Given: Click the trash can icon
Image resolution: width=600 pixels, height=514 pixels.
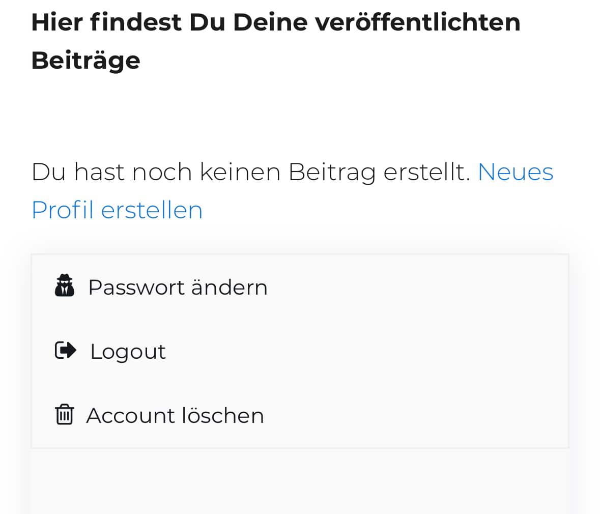Looking at the screenshot, I should point(64,415).
